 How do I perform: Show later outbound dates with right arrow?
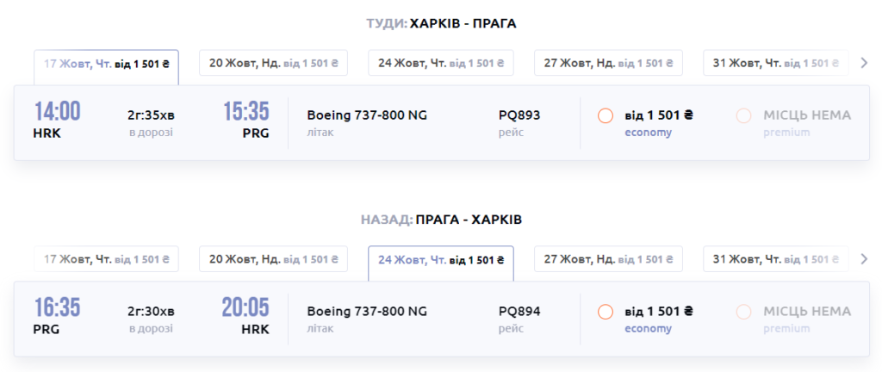(x=865, y=63)
